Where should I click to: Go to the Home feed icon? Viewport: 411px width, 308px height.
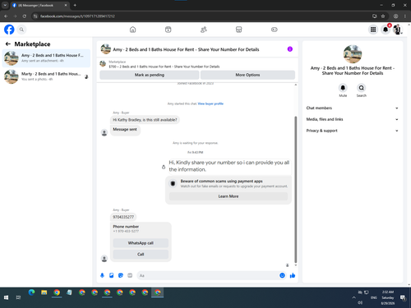pos(132,30)
